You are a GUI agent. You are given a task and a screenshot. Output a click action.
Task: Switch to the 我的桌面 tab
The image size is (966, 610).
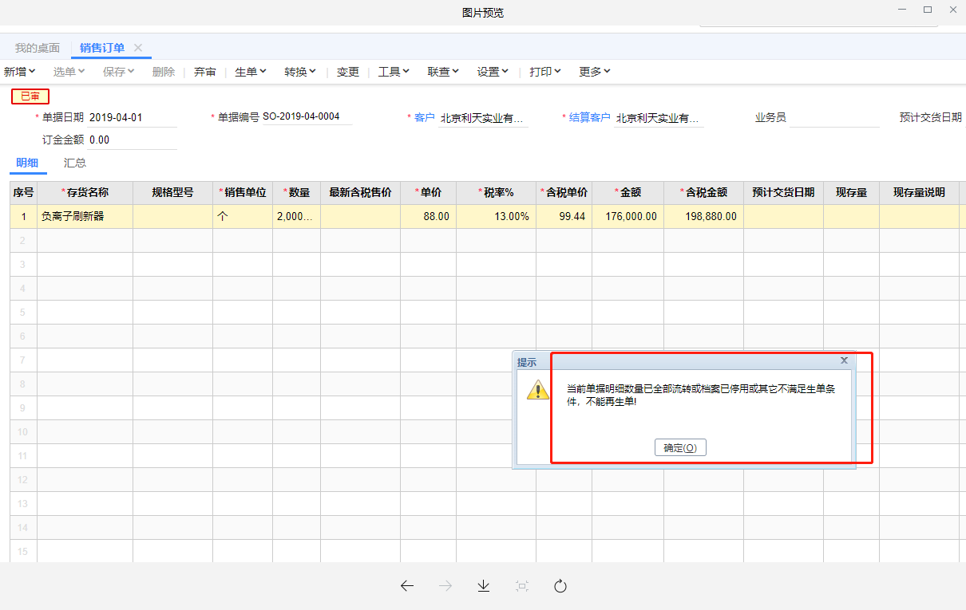[38, 48]
